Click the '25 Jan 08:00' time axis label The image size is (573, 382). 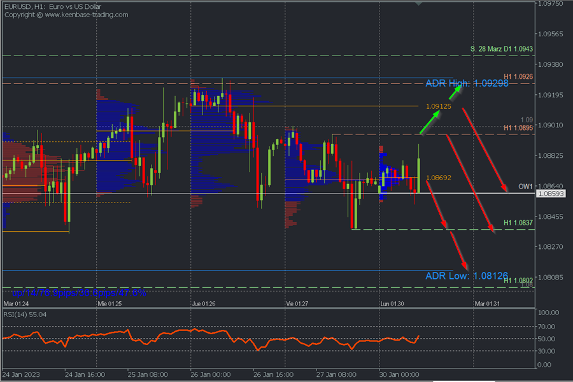coord(148,375)
